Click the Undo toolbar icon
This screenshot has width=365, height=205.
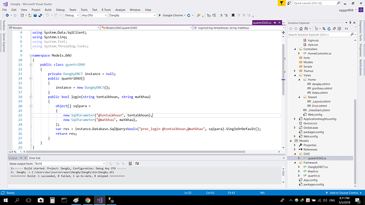pos(47,15)
